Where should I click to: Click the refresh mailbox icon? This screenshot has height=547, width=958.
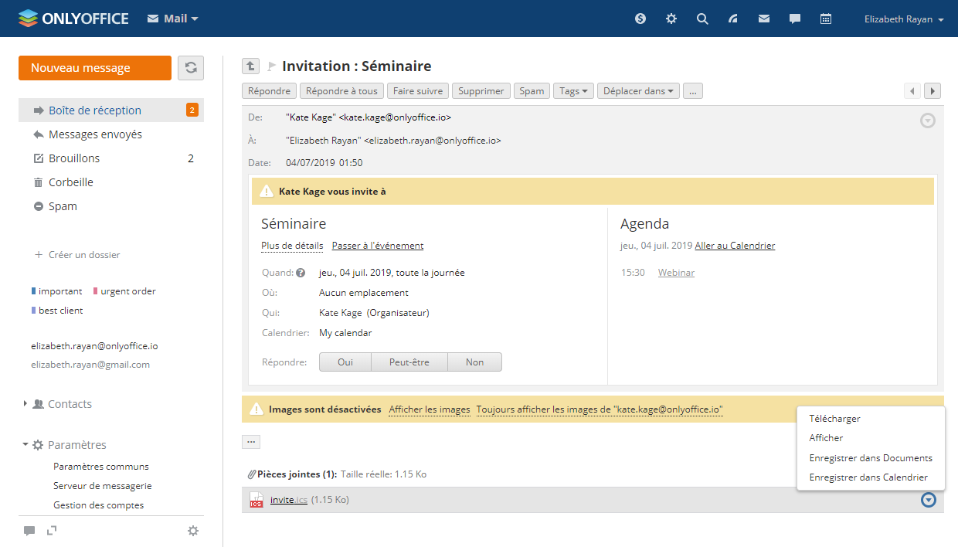tap(191, 68)
